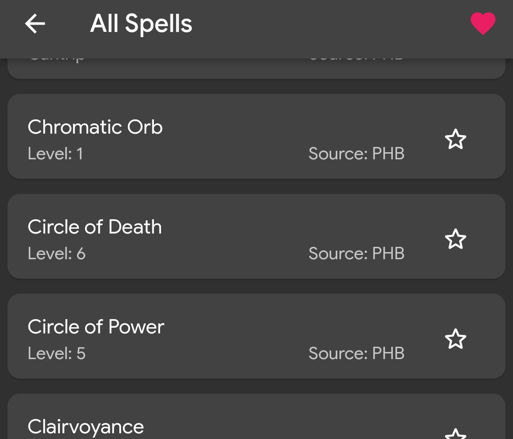This screenshot has width=513, height=439.
Task: Tap 'Source: PHB' on Circle of Power card
Action: [x=356, y=353]
